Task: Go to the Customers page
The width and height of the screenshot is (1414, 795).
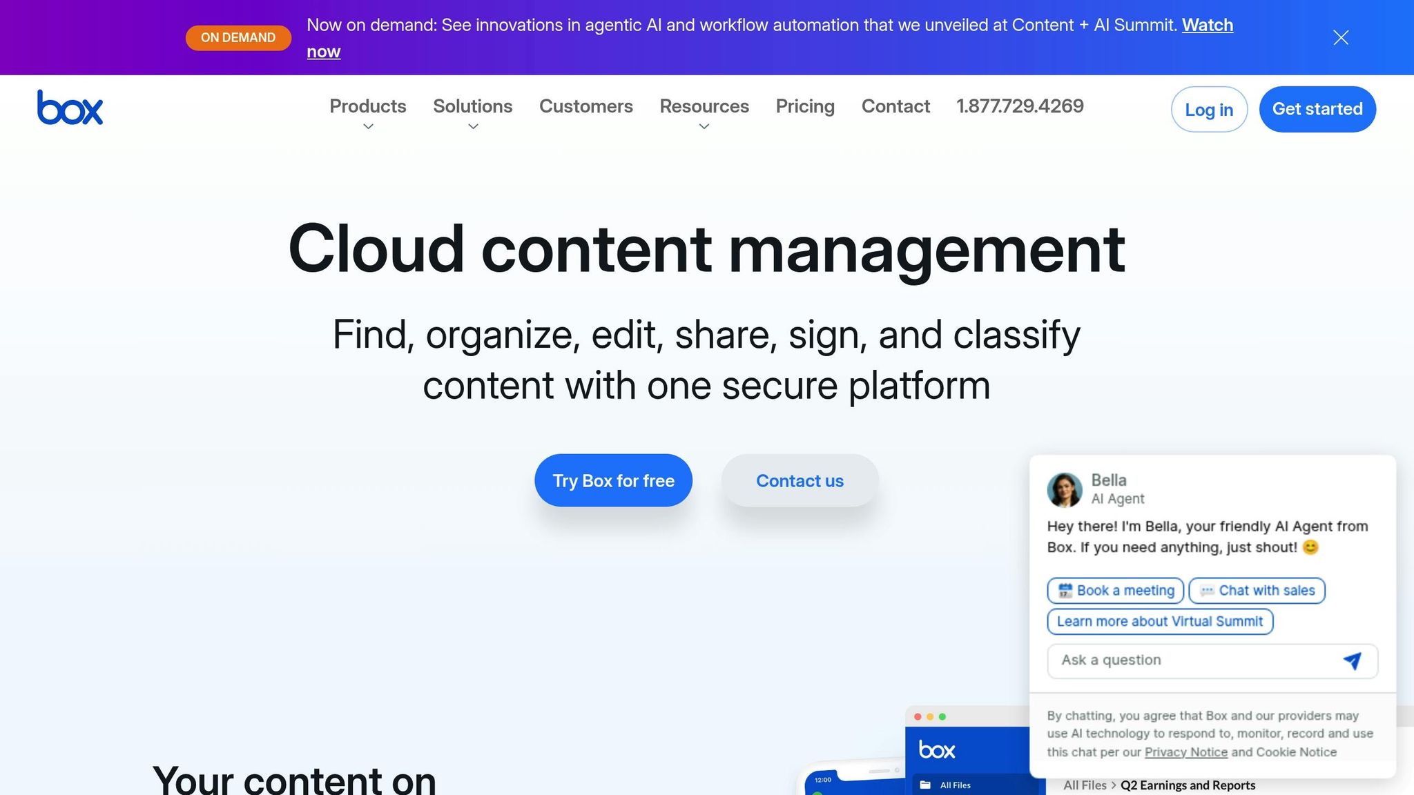Action: tap(586, 106)
